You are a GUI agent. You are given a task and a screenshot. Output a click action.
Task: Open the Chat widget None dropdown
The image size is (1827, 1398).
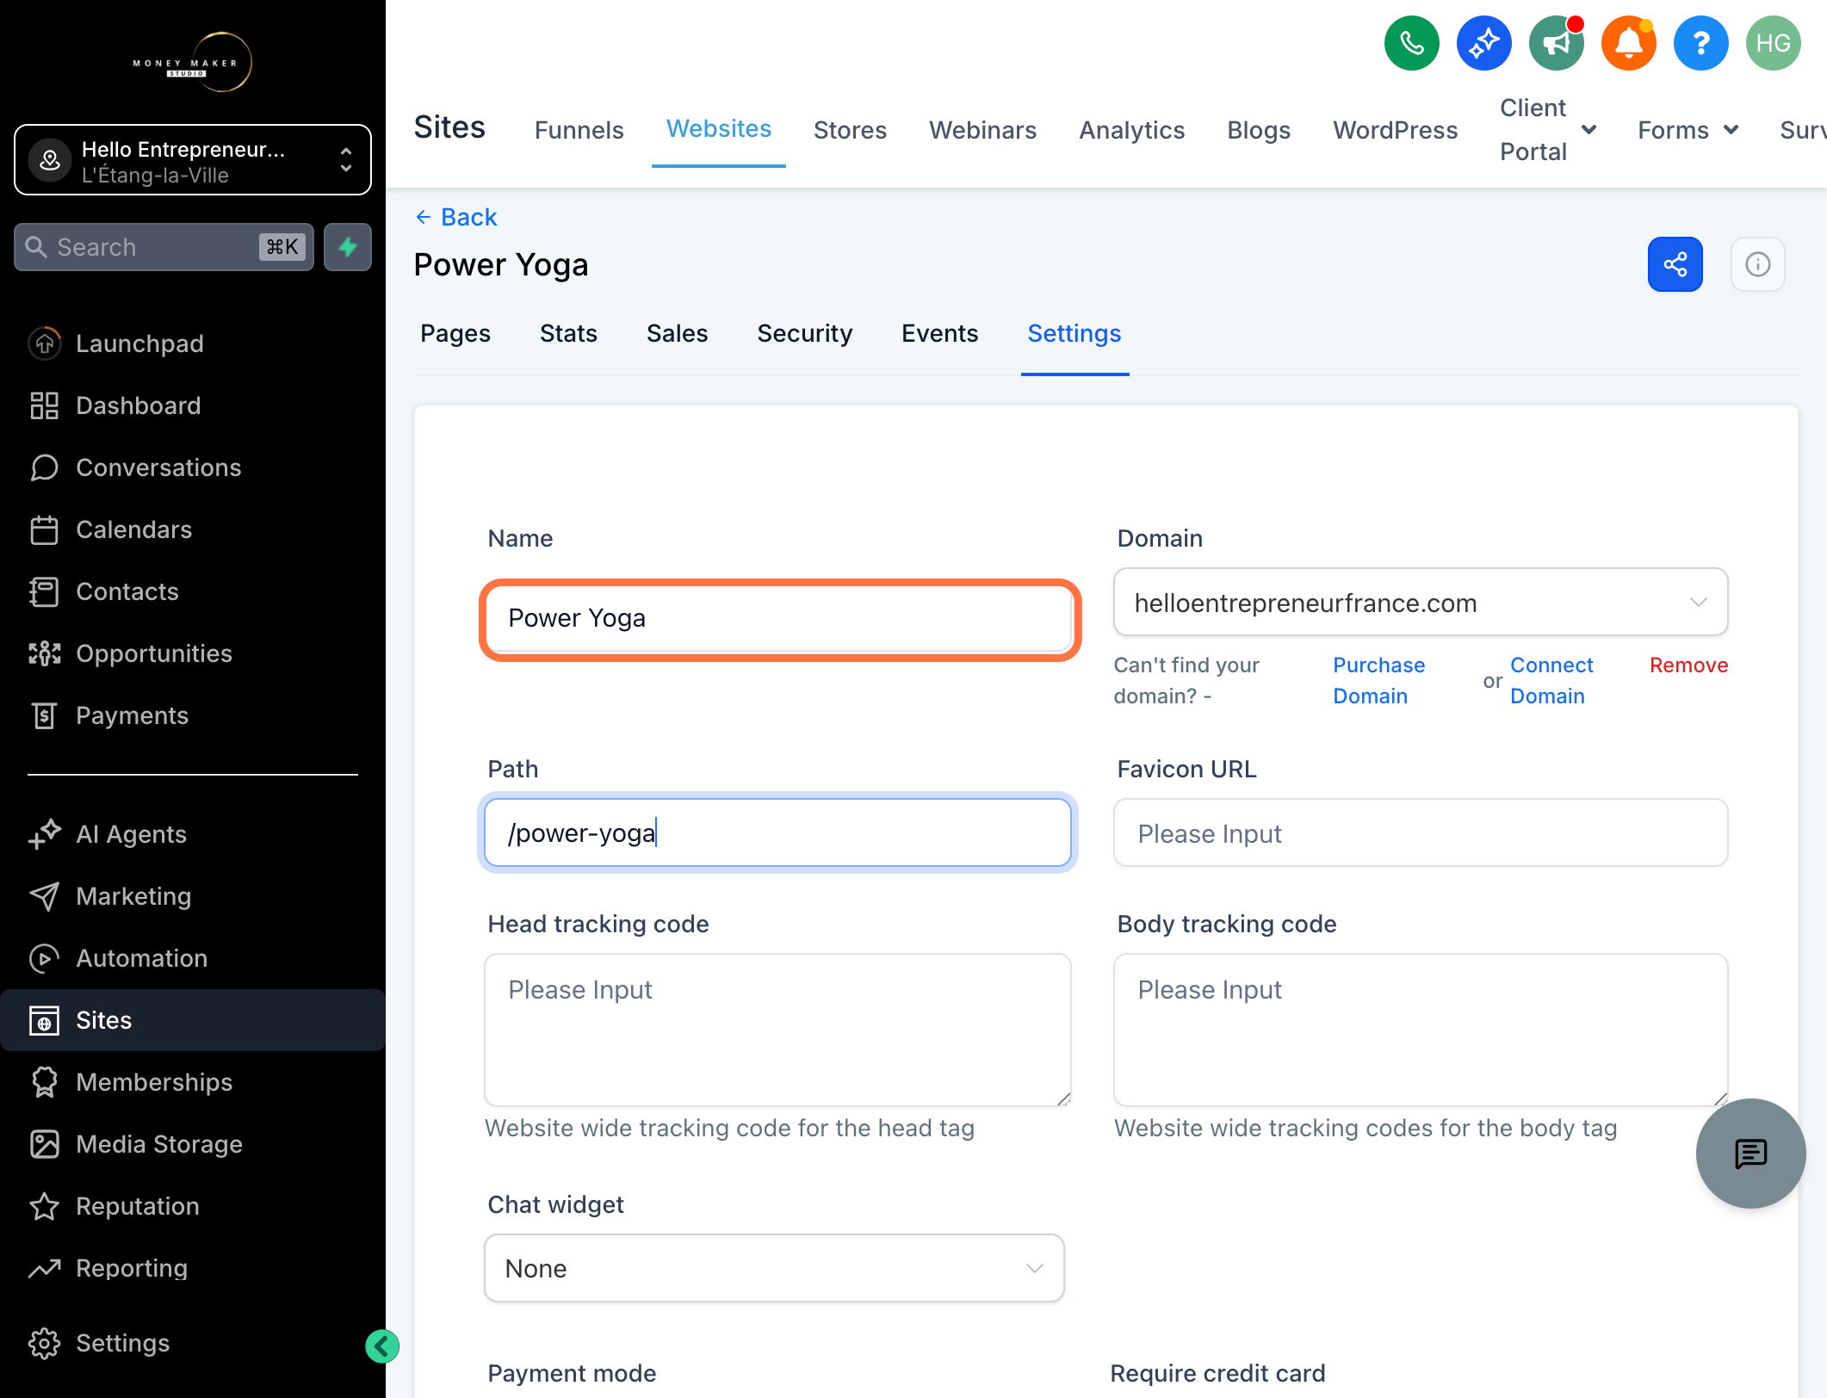pos(774,1268)
